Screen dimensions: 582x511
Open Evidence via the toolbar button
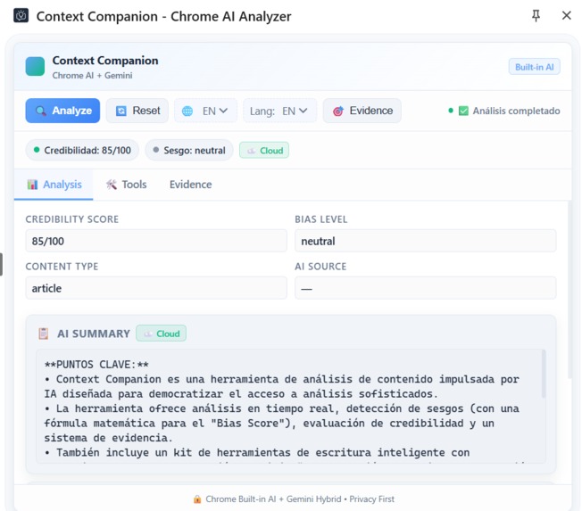pyautogui.click(x=362, y=111)
